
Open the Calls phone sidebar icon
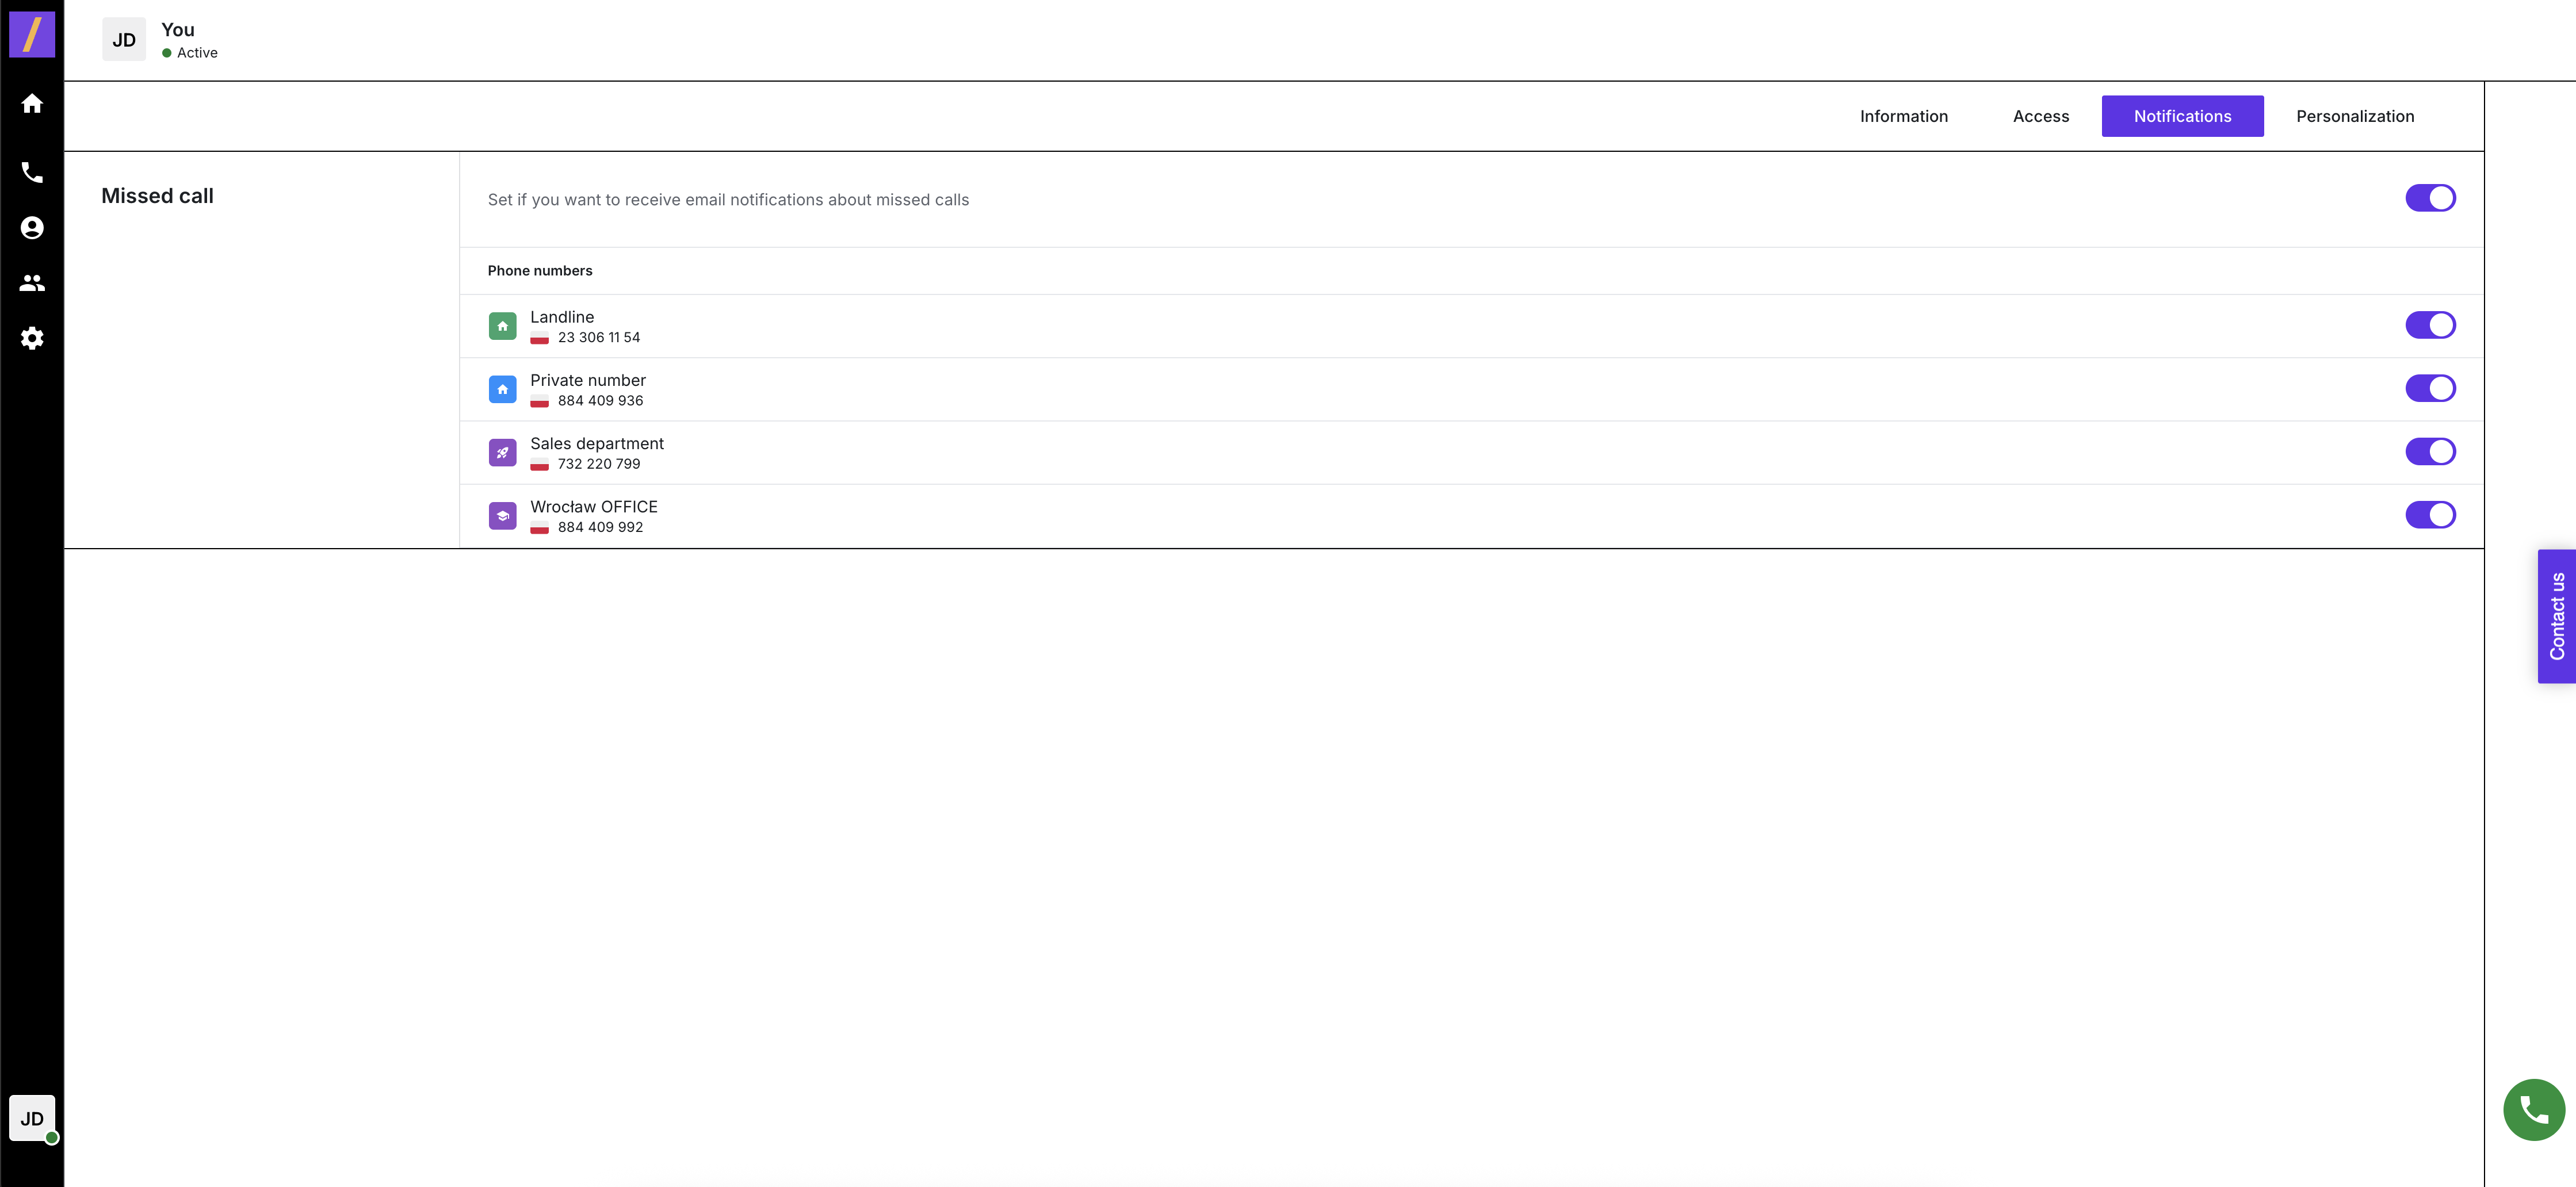[32, 173]
